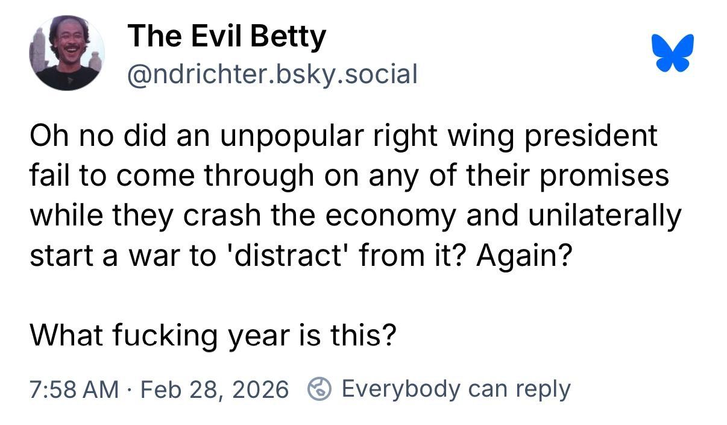Open the Everybody can reply setting
The image size is (727, 425).
(x=456, y=389)
